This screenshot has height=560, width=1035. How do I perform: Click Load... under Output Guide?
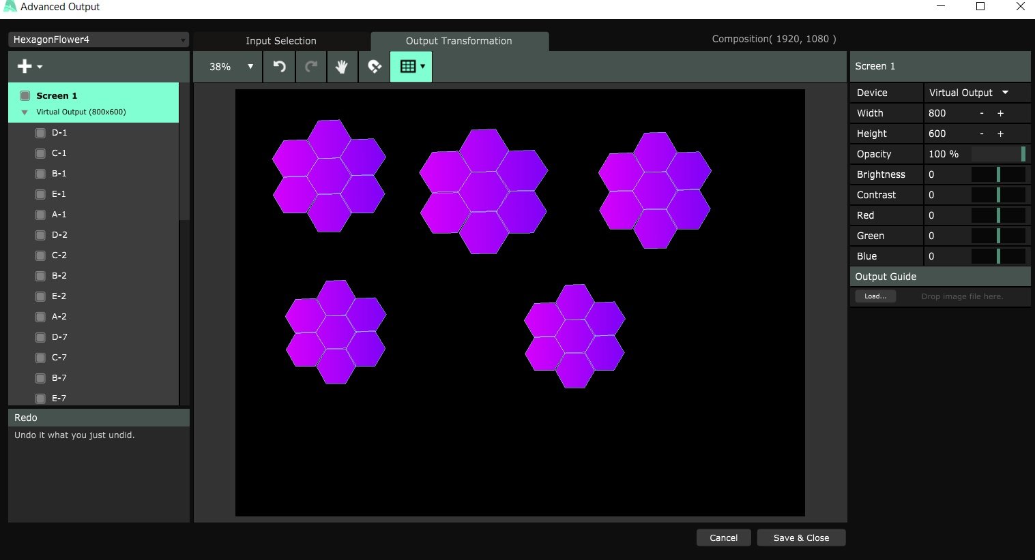tap(875, 296)
